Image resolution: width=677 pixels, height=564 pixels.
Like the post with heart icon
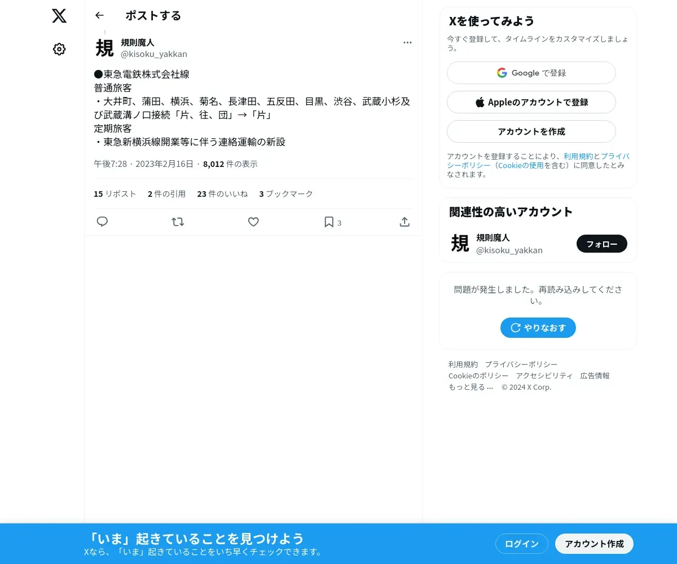253,222
